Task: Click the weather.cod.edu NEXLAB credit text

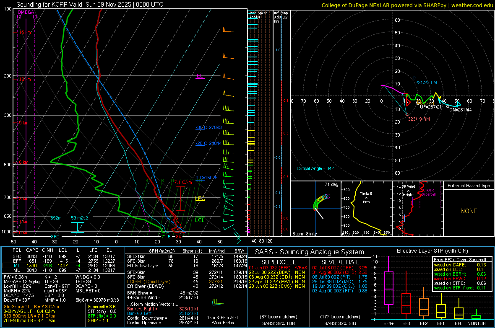Action: pyautogui.click(x=407, y=5)
